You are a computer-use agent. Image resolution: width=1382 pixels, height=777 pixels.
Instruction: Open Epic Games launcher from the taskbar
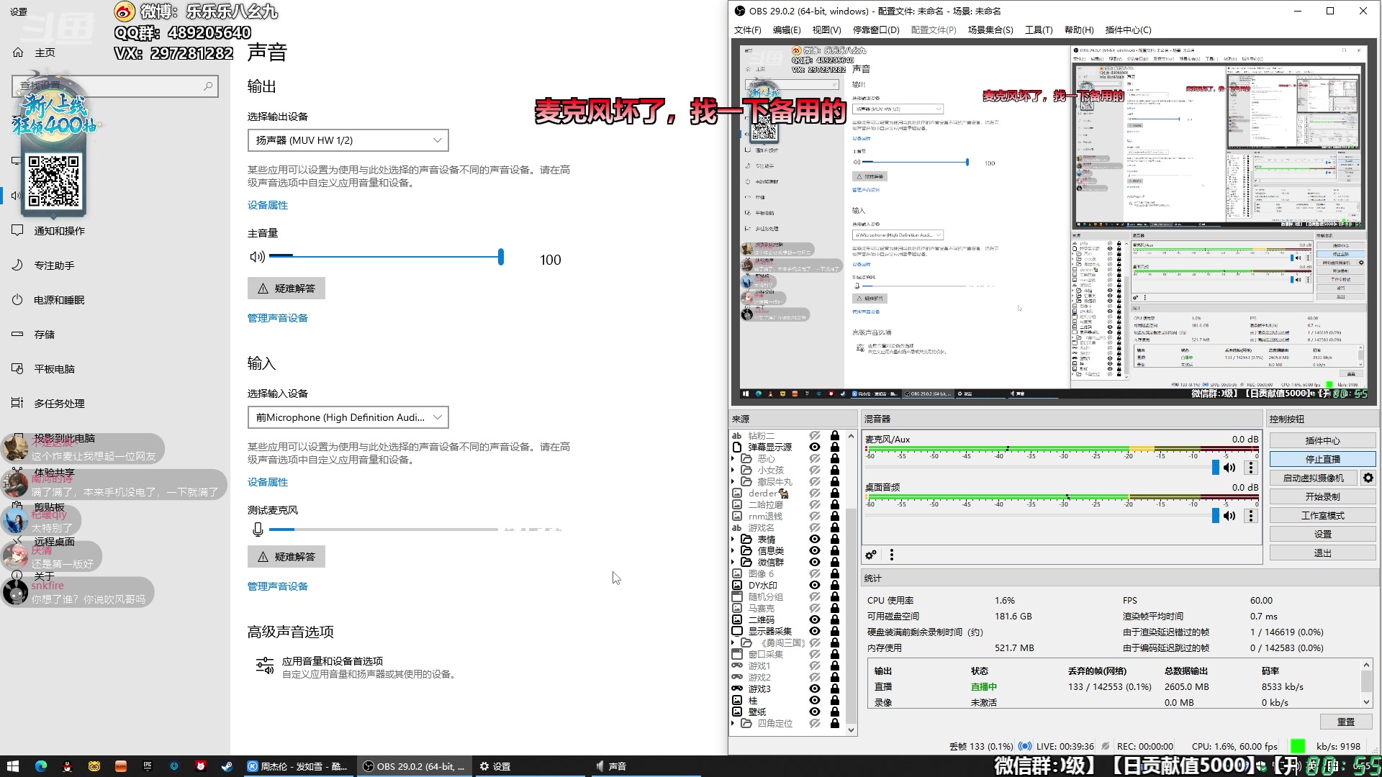pyautogui.click(x=148, y=766)
